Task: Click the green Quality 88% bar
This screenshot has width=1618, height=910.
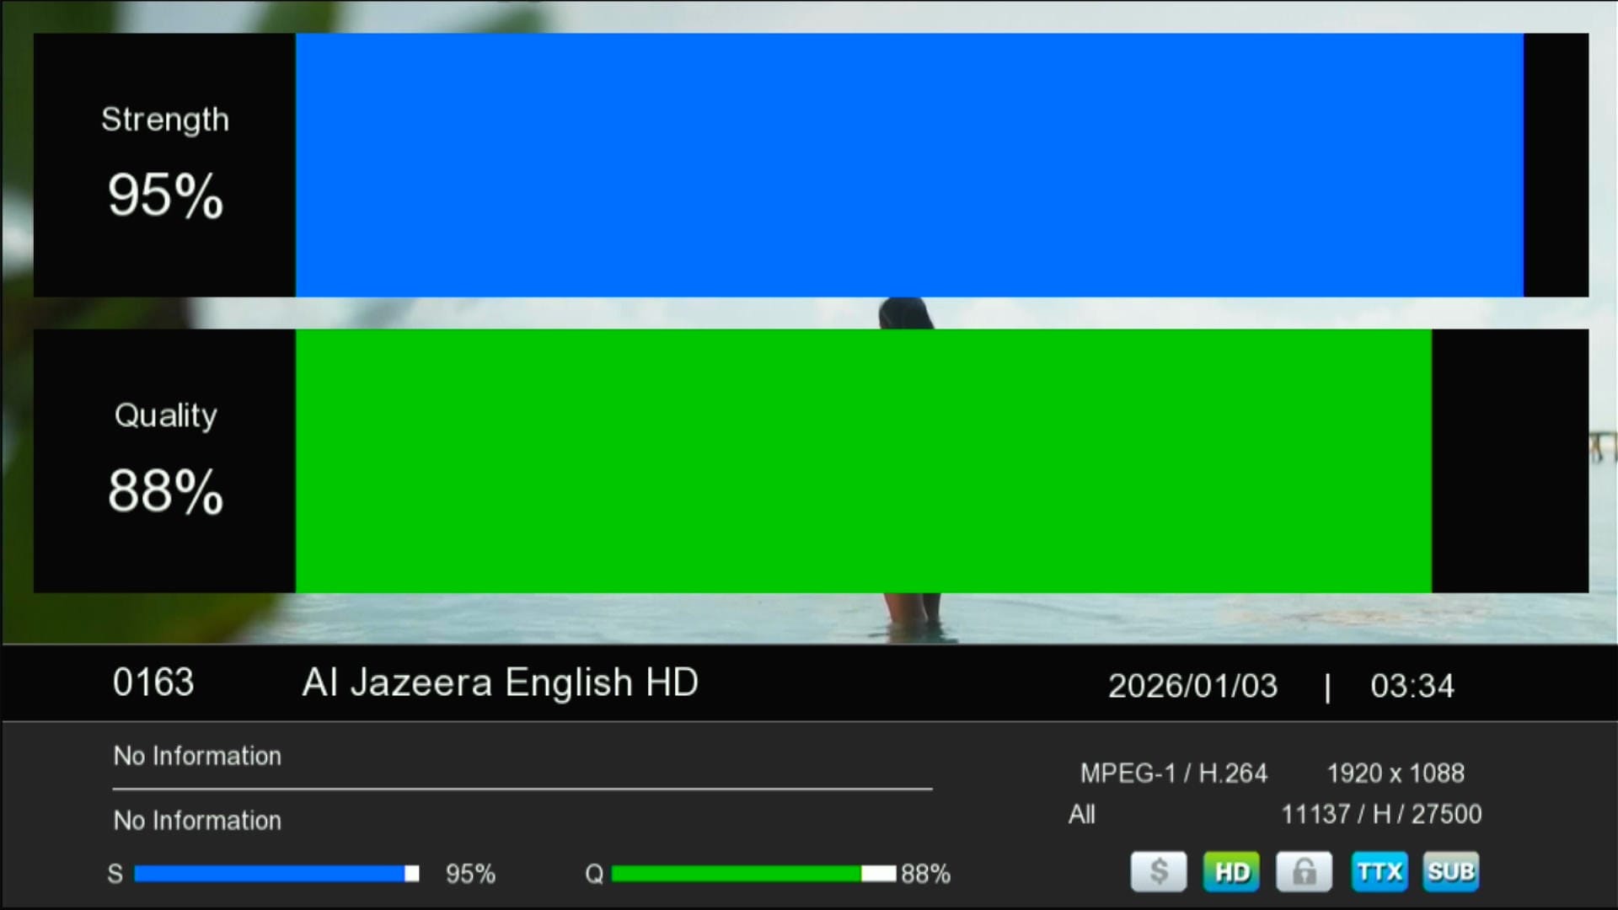Action: click(862, 462)
